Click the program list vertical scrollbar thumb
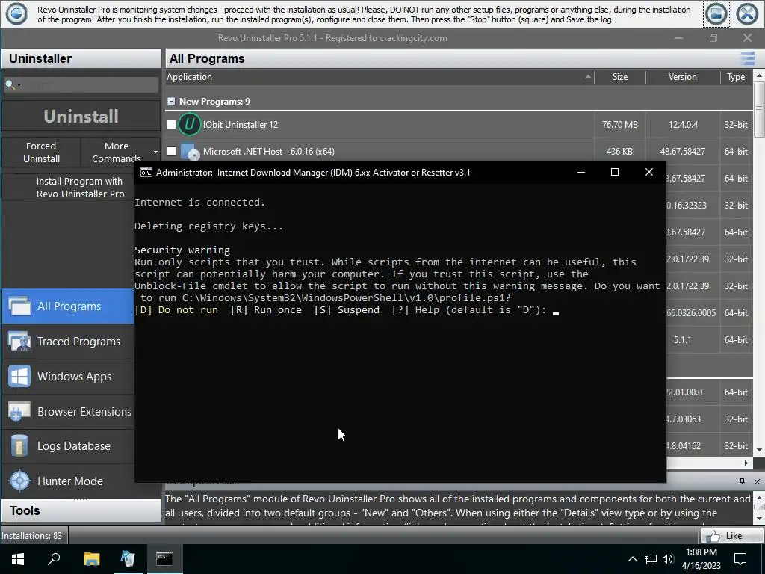 (759, 110)
